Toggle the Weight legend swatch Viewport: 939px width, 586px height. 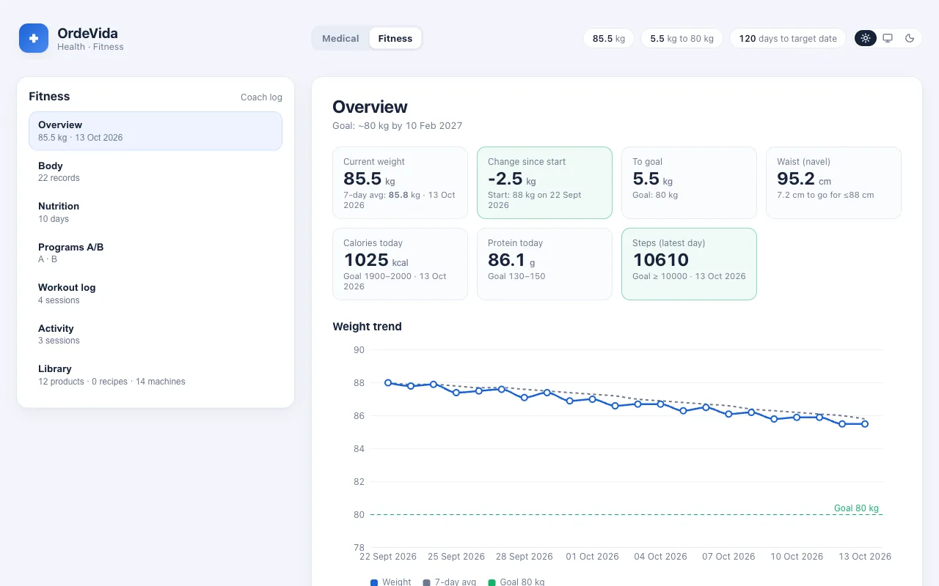click(x=374, y=582)
